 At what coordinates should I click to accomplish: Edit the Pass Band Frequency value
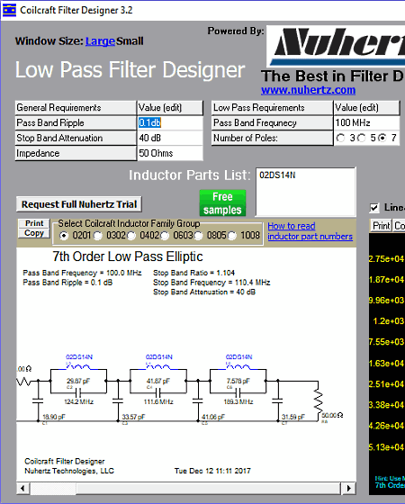pyautogui.click(x=366, y=122)
